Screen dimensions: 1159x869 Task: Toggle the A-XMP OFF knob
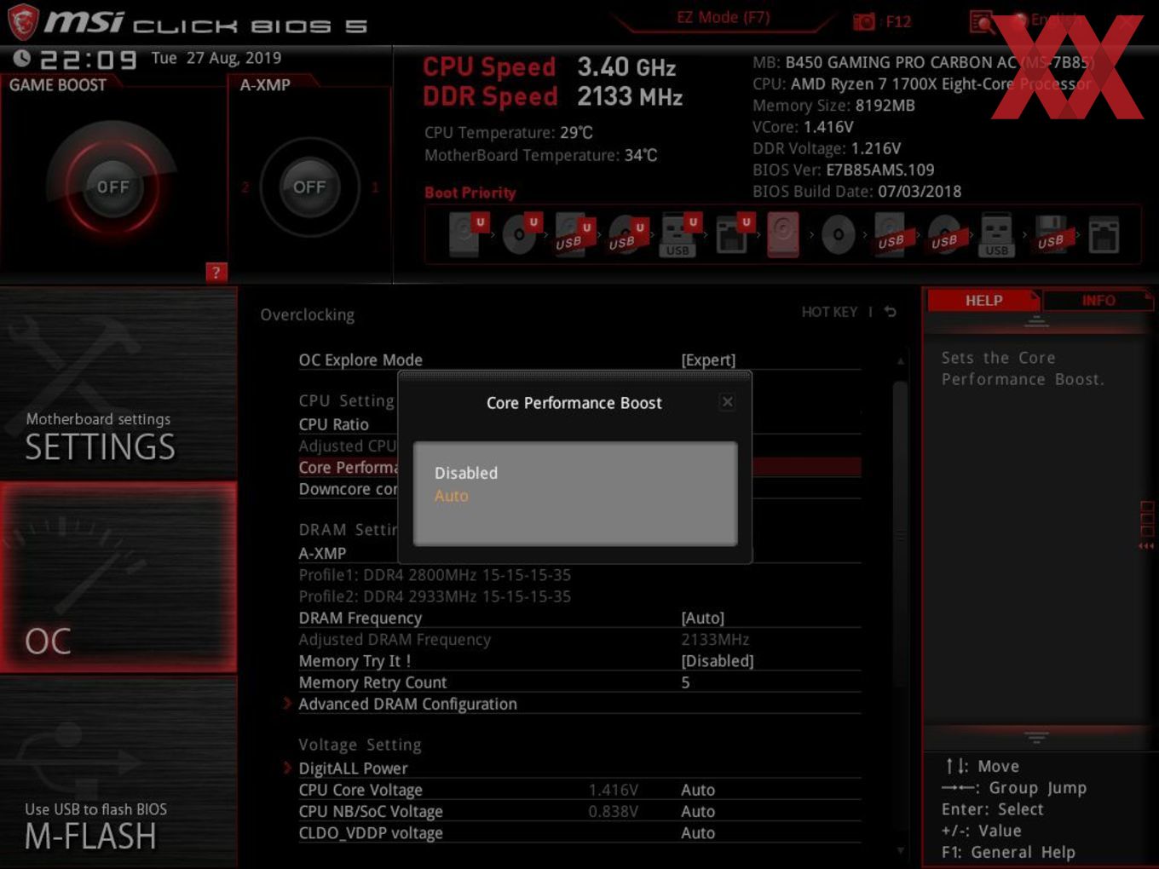point(309,187)
